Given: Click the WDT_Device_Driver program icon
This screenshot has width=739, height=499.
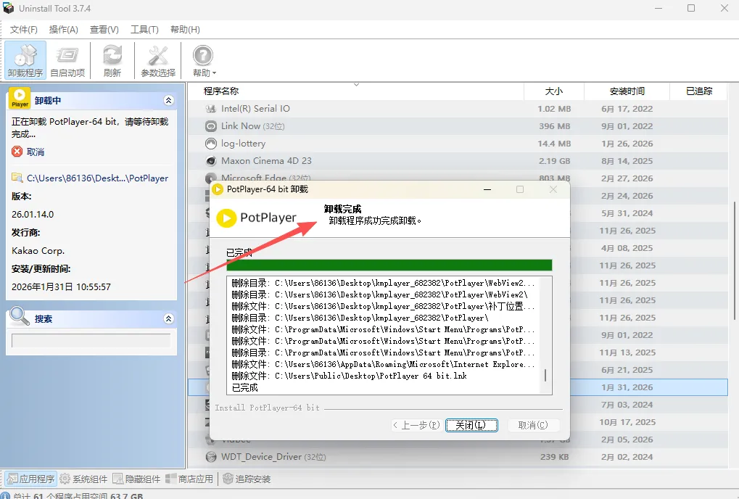Looking at the screenshot, I should (210, 457).
